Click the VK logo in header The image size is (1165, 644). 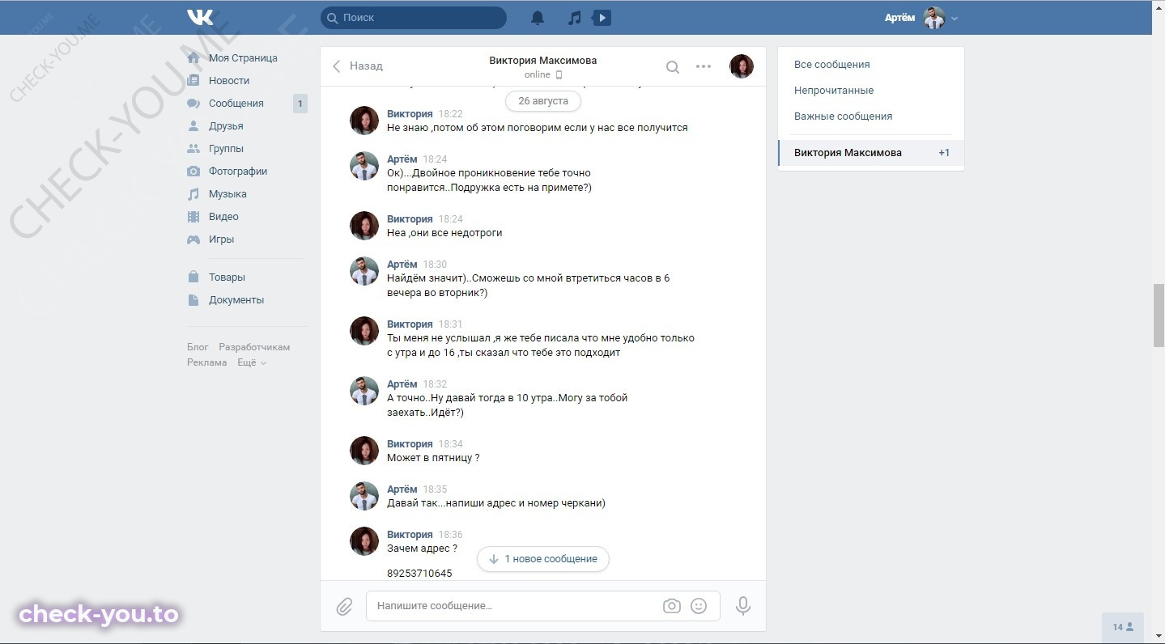pyautogui.click(x=200, y=17)
